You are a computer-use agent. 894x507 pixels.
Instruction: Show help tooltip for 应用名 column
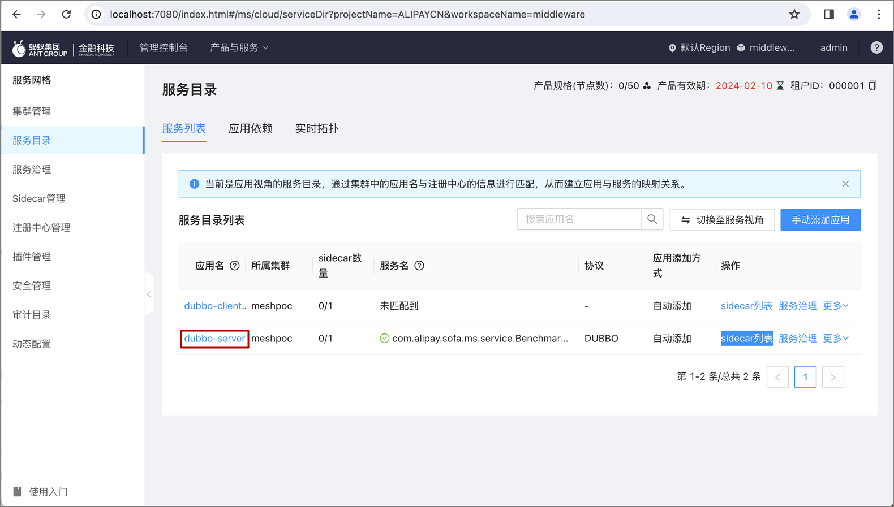pos(235,266)
